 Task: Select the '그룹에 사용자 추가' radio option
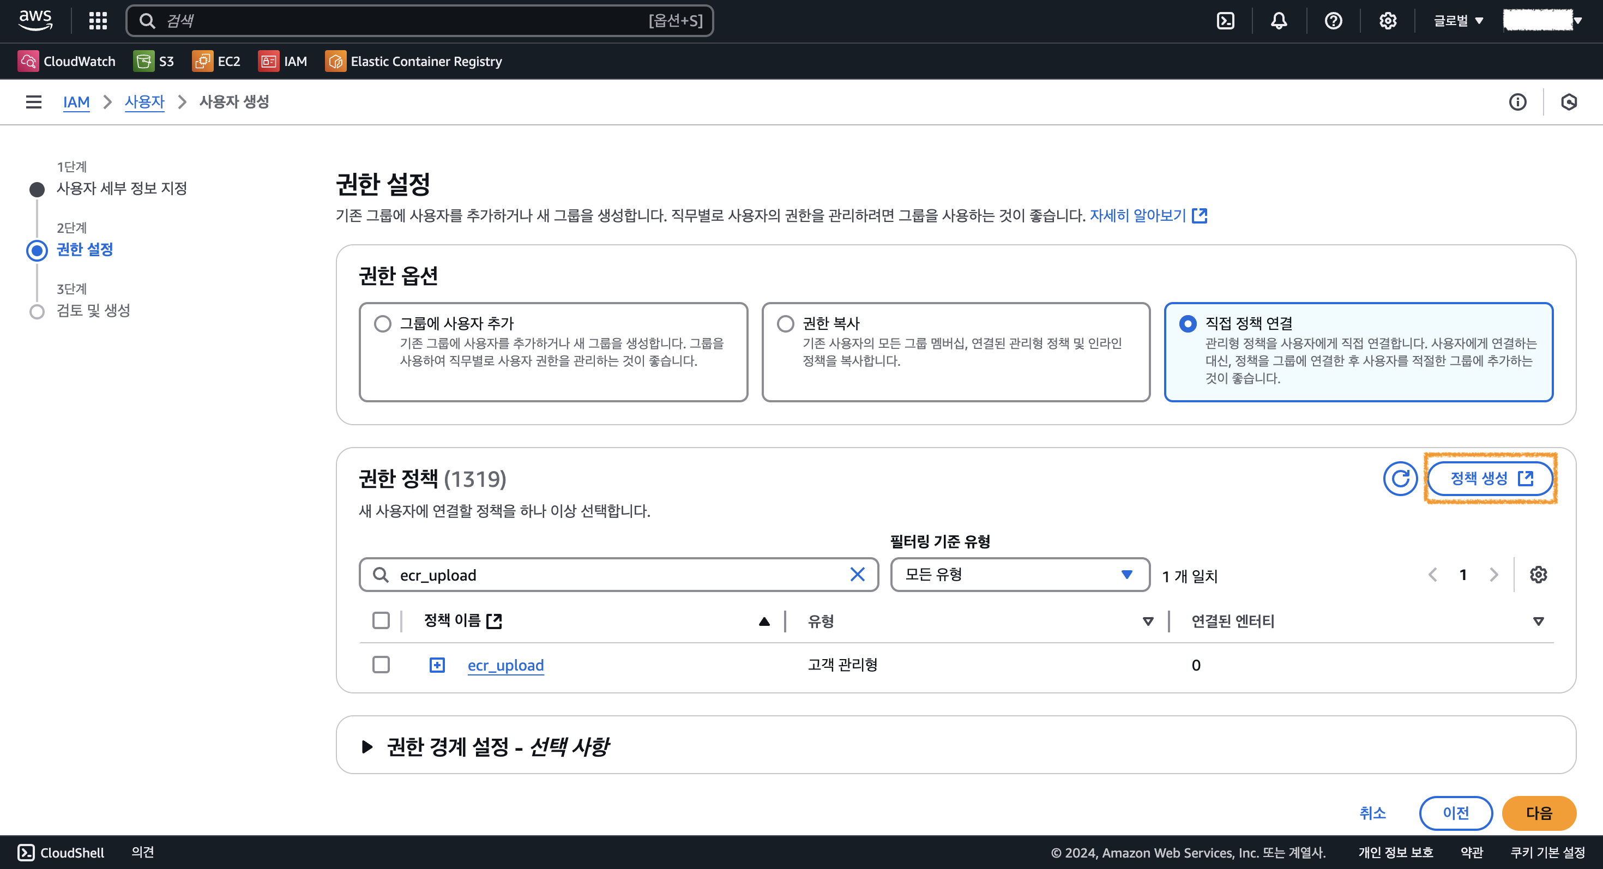pyautogui.click(x=383, y=323)
